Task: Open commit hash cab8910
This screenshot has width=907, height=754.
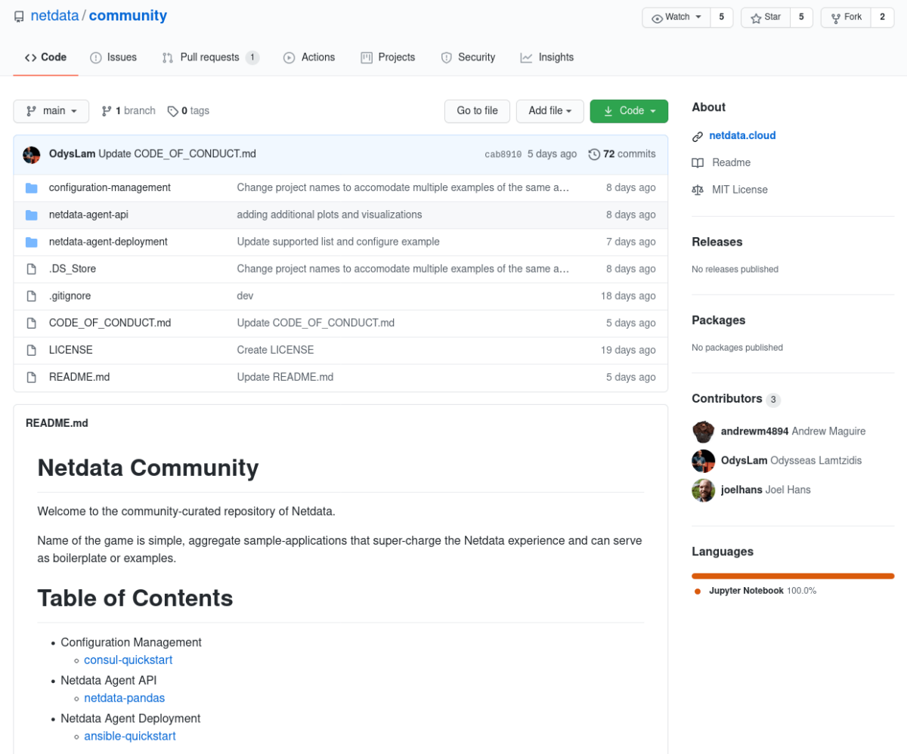Action: pyautogui.click(x=503, y=154)
